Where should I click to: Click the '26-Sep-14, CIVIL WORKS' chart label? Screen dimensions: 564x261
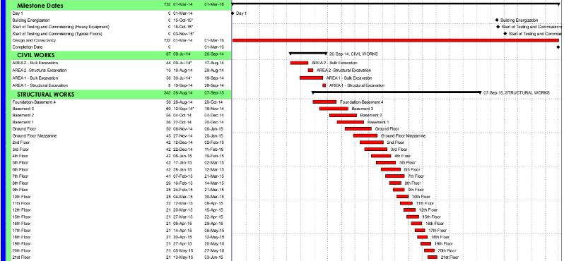353,54
